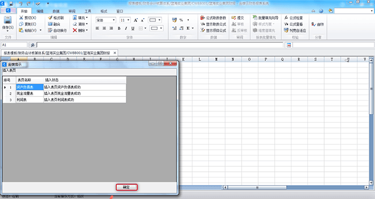Click 显示取数公式 button
The width and height of the screenshot is (375, 199).
(x=213, y=24)
